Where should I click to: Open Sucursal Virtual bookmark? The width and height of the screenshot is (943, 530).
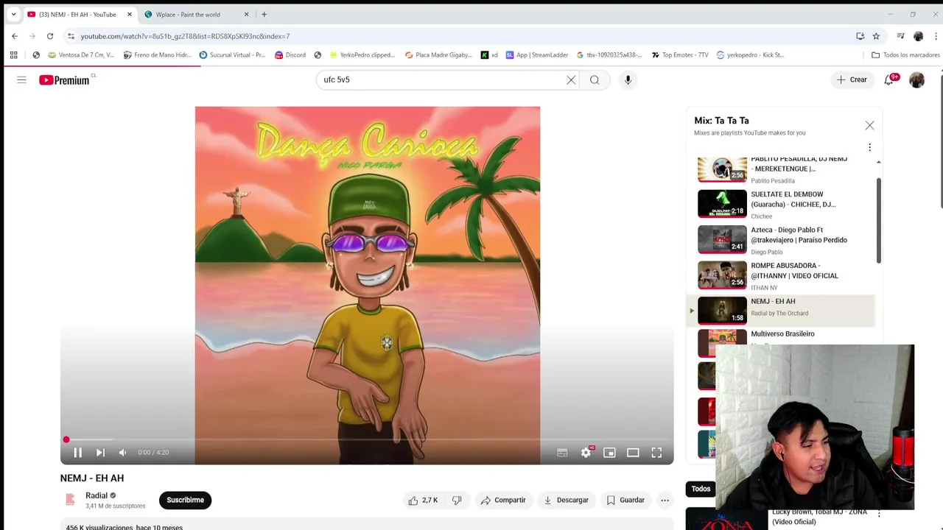coord(233,55)
